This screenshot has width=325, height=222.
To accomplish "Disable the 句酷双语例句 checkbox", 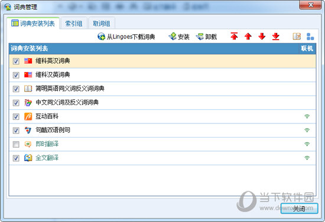I will [16, 130].
